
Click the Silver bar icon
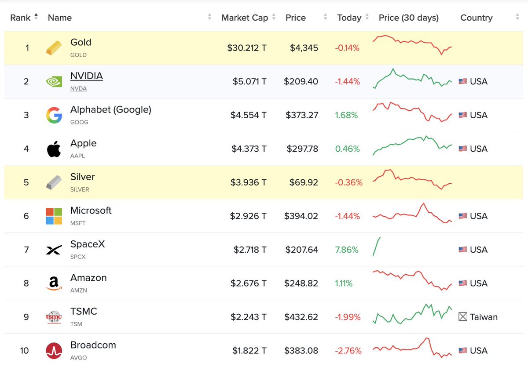[x=54, y=182]
